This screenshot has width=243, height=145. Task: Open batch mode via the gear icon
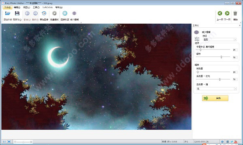coord(54,14)
